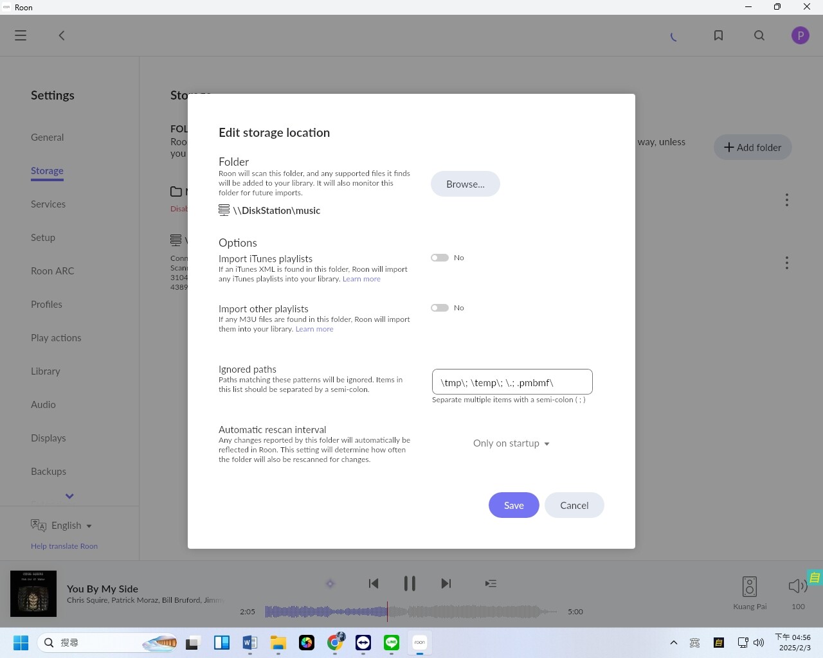This screenshot has height=658, width=823.
Task: Pause the current track
Action: [x=410, y=583]
